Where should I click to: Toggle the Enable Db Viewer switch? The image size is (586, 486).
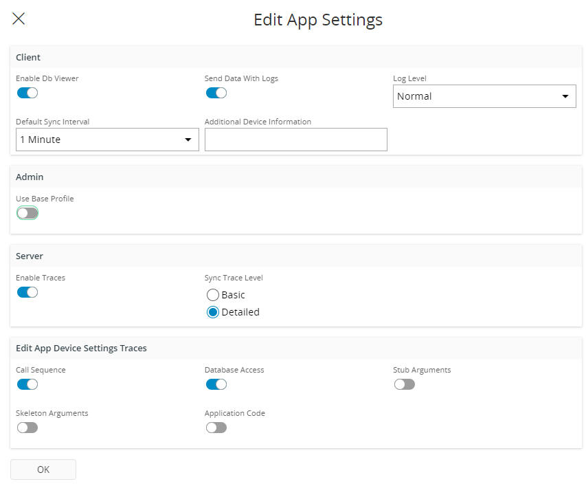point(27,93)
